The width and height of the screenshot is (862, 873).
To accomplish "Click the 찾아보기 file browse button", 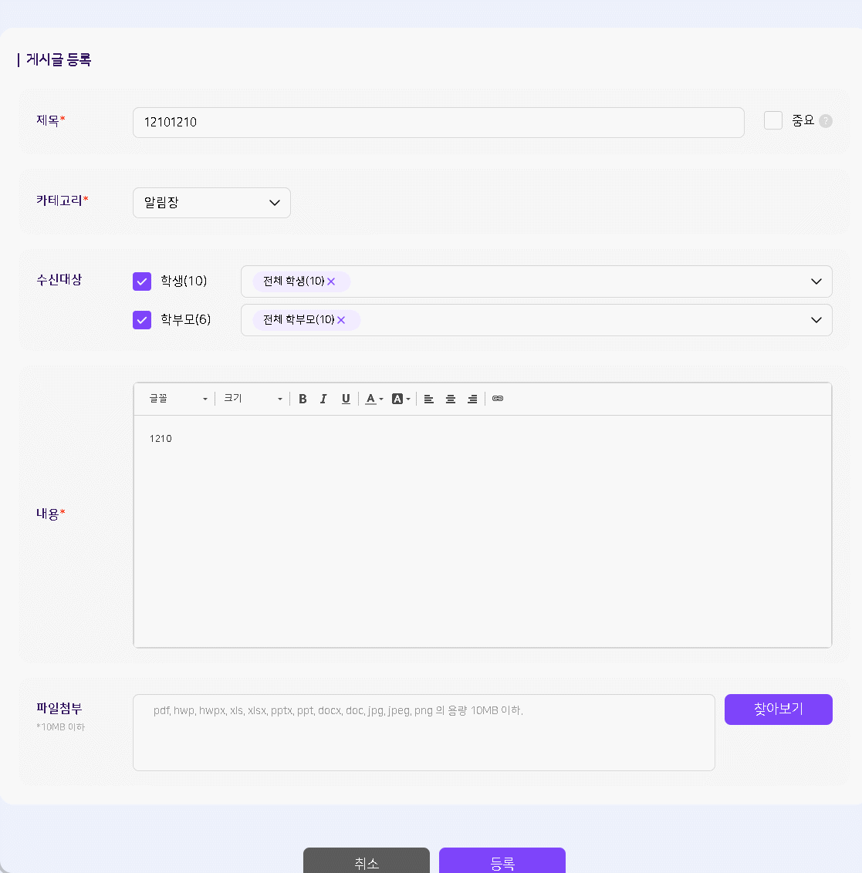I will (778, 710).
